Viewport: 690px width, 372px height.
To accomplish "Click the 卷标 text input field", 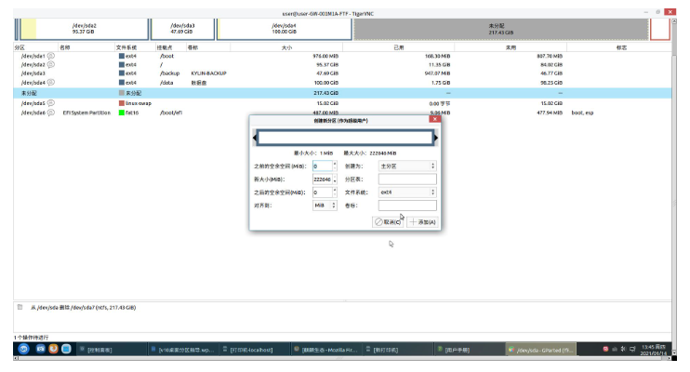I will point(407,206).
